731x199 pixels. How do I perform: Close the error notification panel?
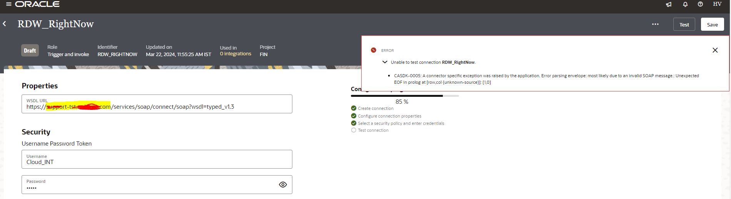pos(715,50)
